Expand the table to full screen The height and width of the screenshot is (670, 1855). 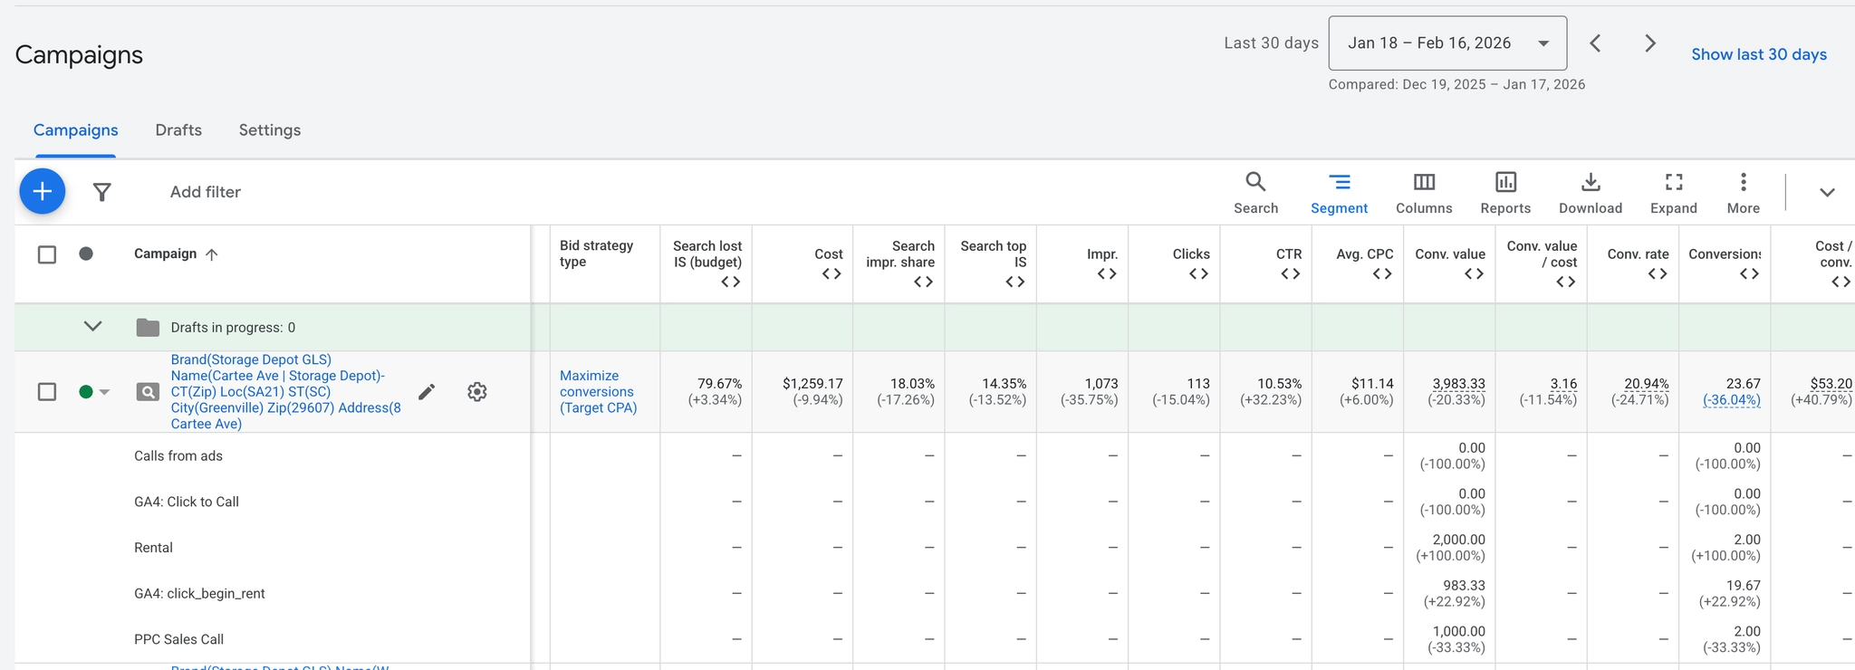[1673, 193]
